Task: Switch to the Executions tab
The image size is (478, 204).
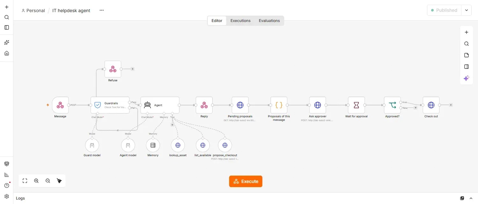Action: click(x=241, y=21)
